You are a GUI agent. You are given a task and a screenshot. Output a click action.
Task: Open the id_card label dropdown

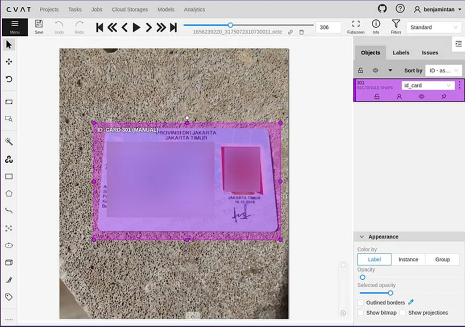pyautogui.click(x=428, y=85)
